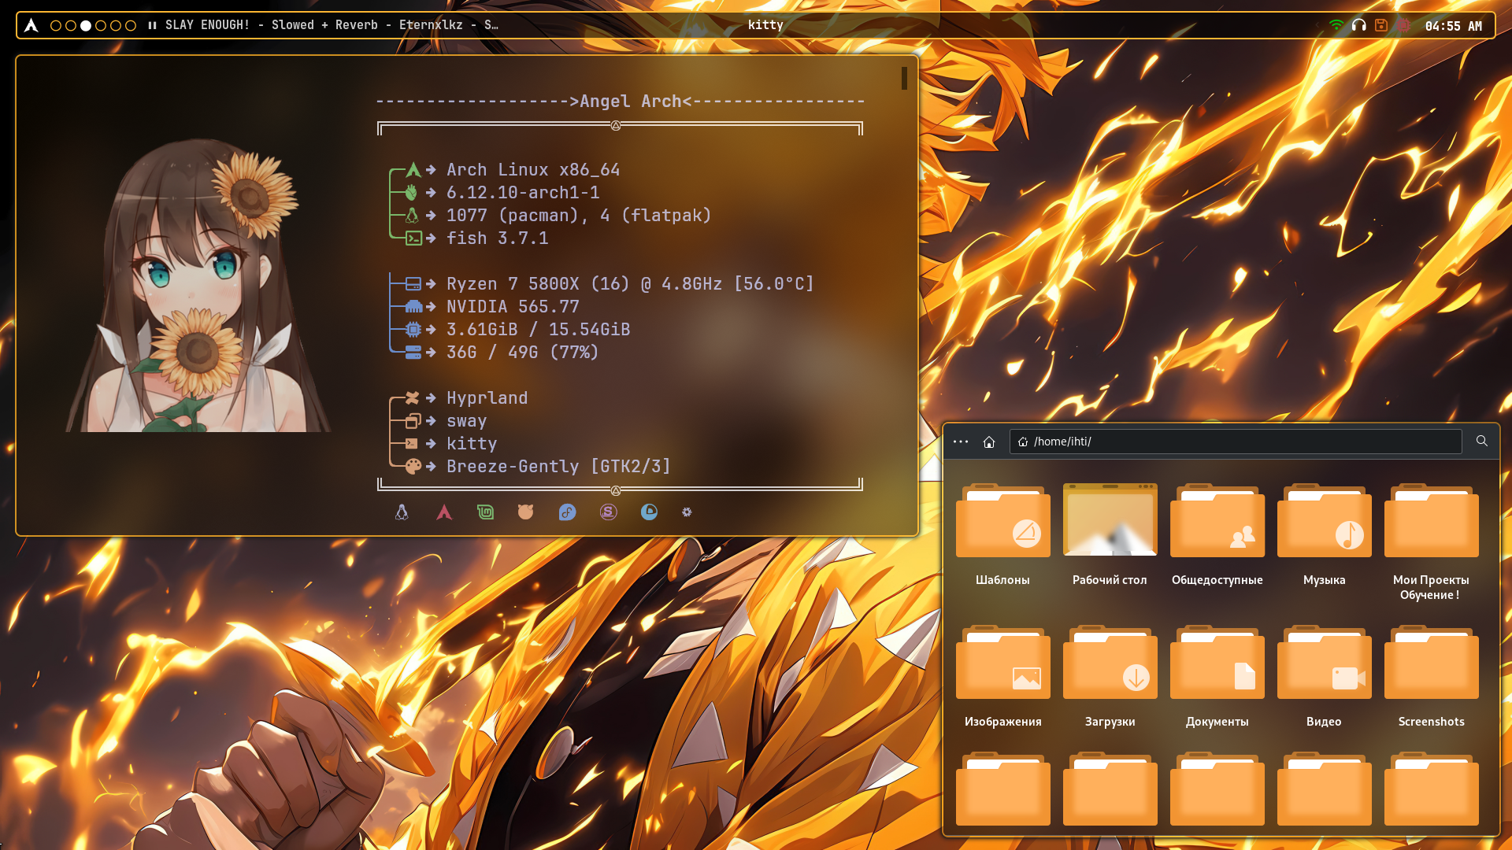This screenshot has width=1512, height=850.
Task: Click the red CPU chip icon
Action: (1403, 25)
